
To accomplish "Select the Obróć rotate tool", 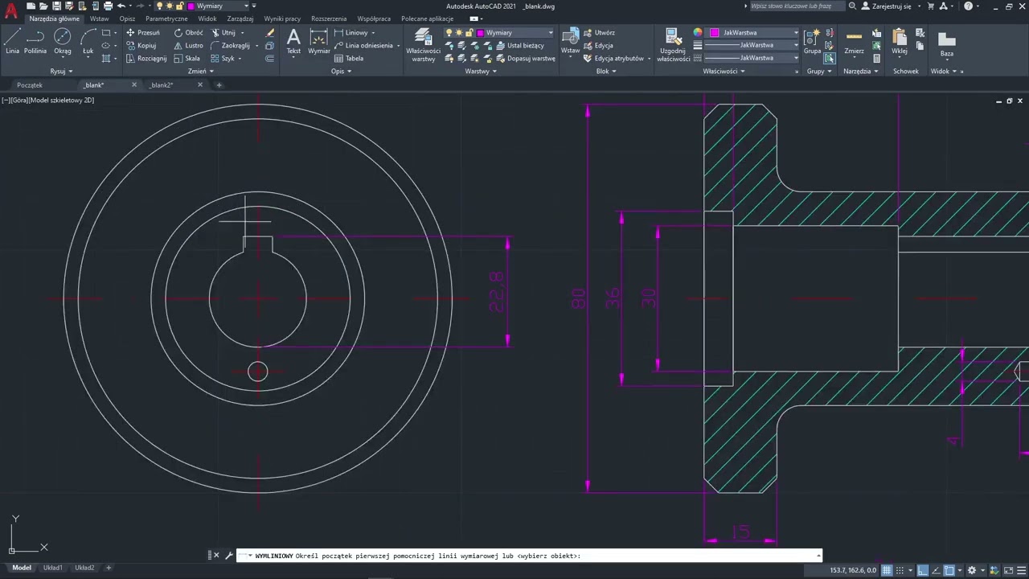I will (189, 33).
